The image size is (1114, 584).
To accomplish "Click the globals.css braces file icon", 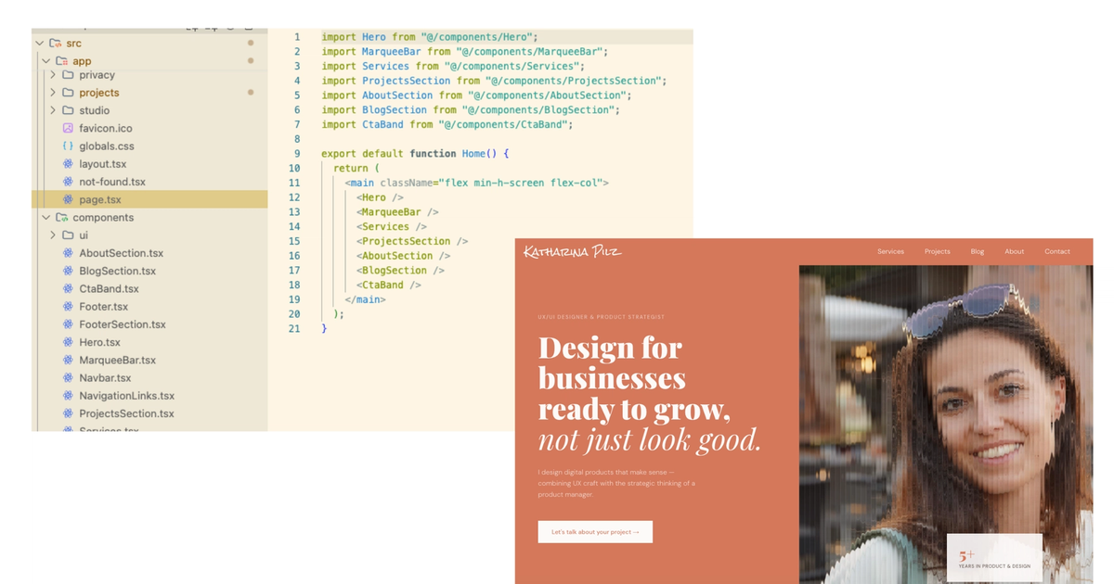I will [68, 146].
